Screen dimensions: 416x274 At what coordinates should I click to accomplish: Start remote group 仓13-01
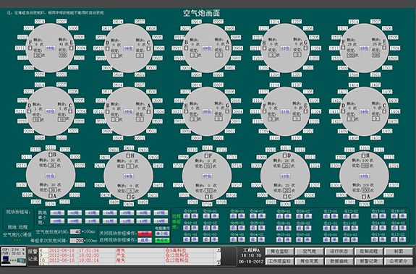coord(374,239)
